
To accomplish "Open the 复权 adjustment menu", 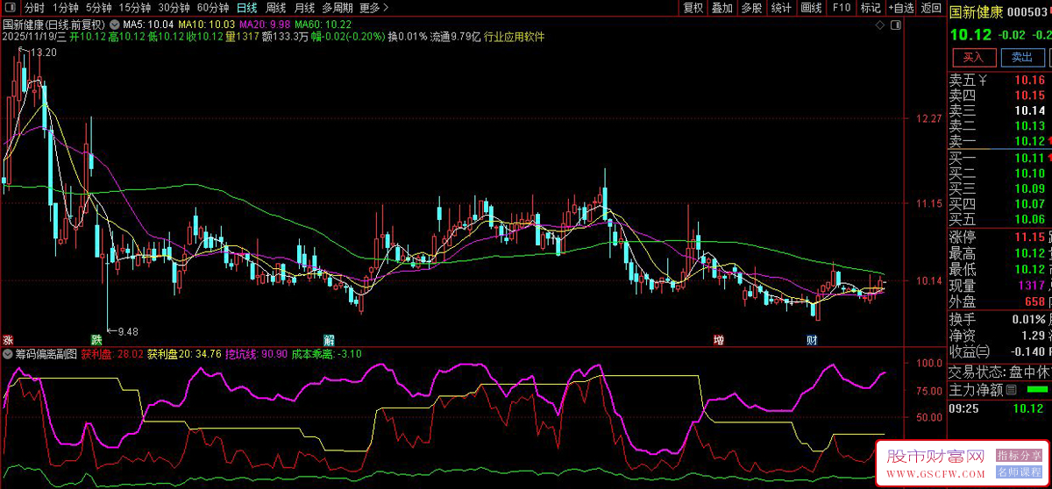I will pyautogui.click(x=693, y=8).
